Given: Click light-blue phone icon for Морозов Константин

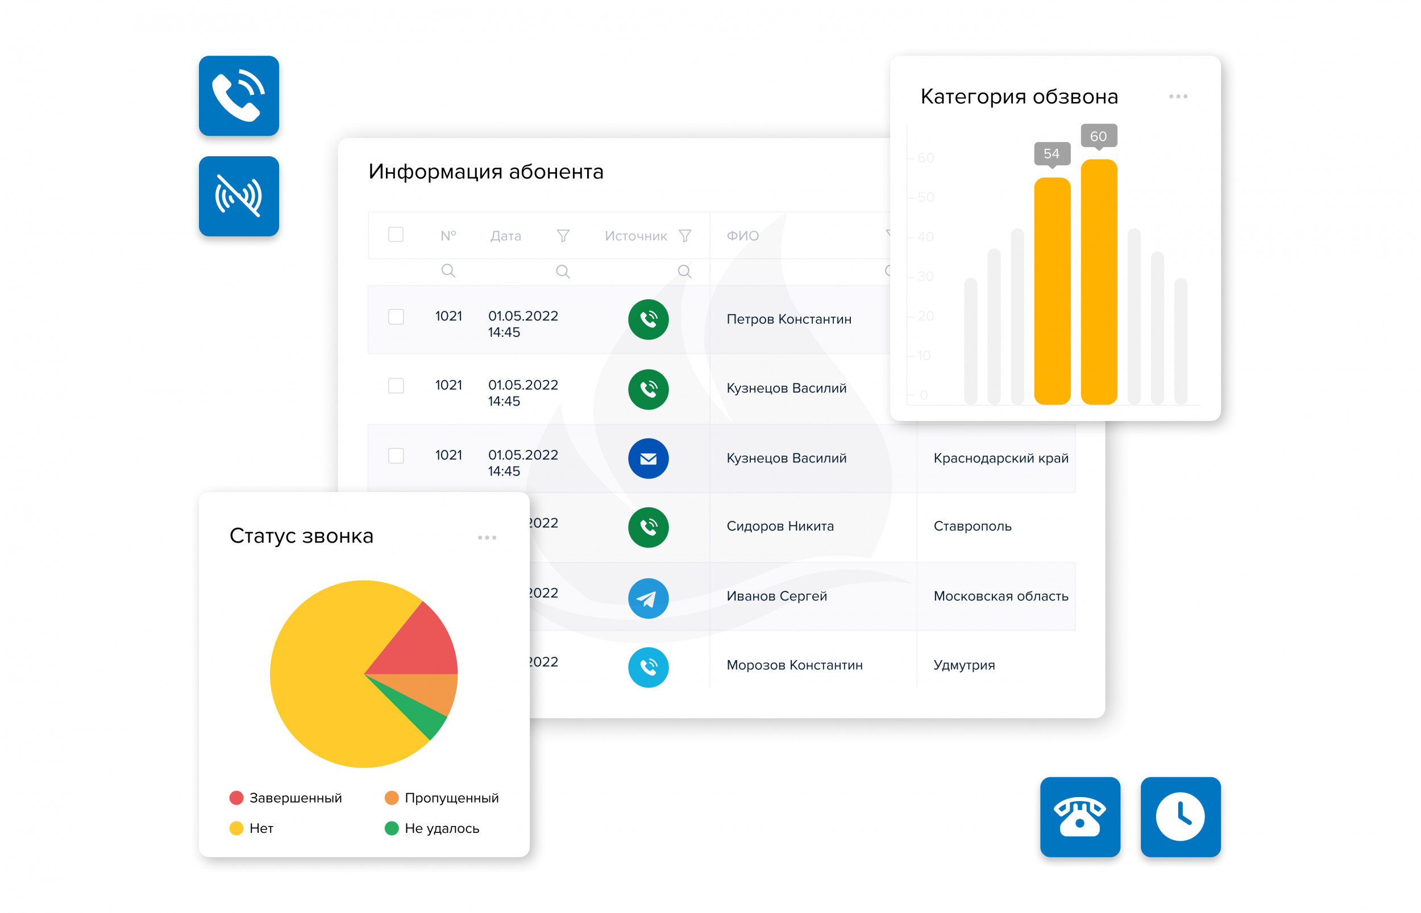Looking at the screenshot, I should [x=647, y=667].
